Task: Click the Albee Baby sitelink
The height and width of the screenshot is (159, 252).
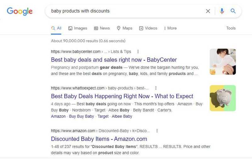Action: [x=122, y=116]
